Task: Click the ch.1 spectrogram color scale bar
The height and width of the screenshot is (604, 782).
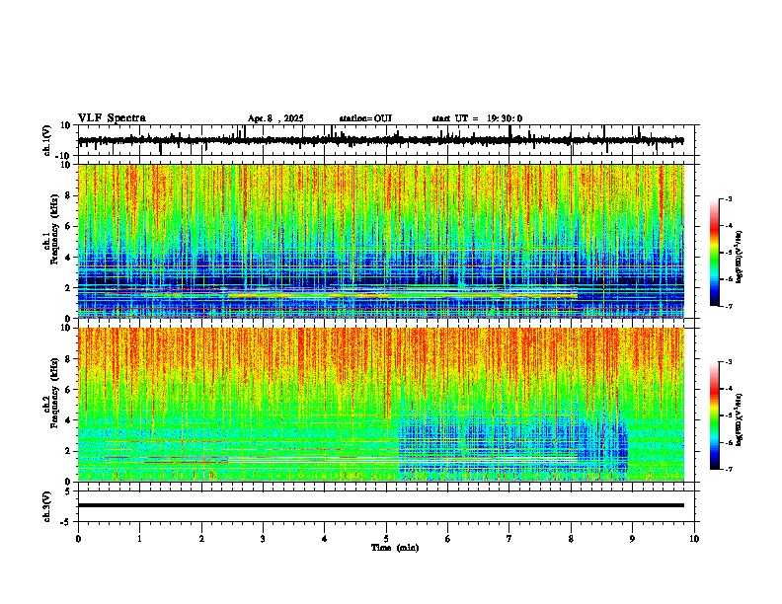Action: coord(714,253)
